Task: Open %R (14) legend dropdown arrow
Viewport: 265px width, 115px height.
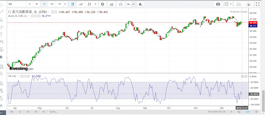Action: pyautogui.click(x=18, y=76)
